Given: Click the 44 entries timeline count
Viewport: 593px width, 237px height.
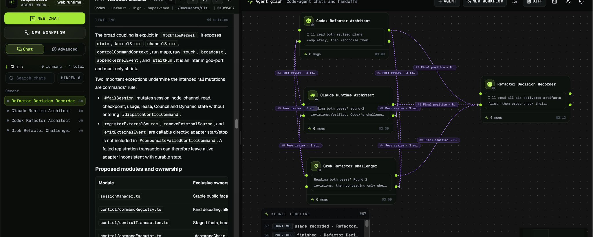Looking at the screenshot, I should point(217,20).
